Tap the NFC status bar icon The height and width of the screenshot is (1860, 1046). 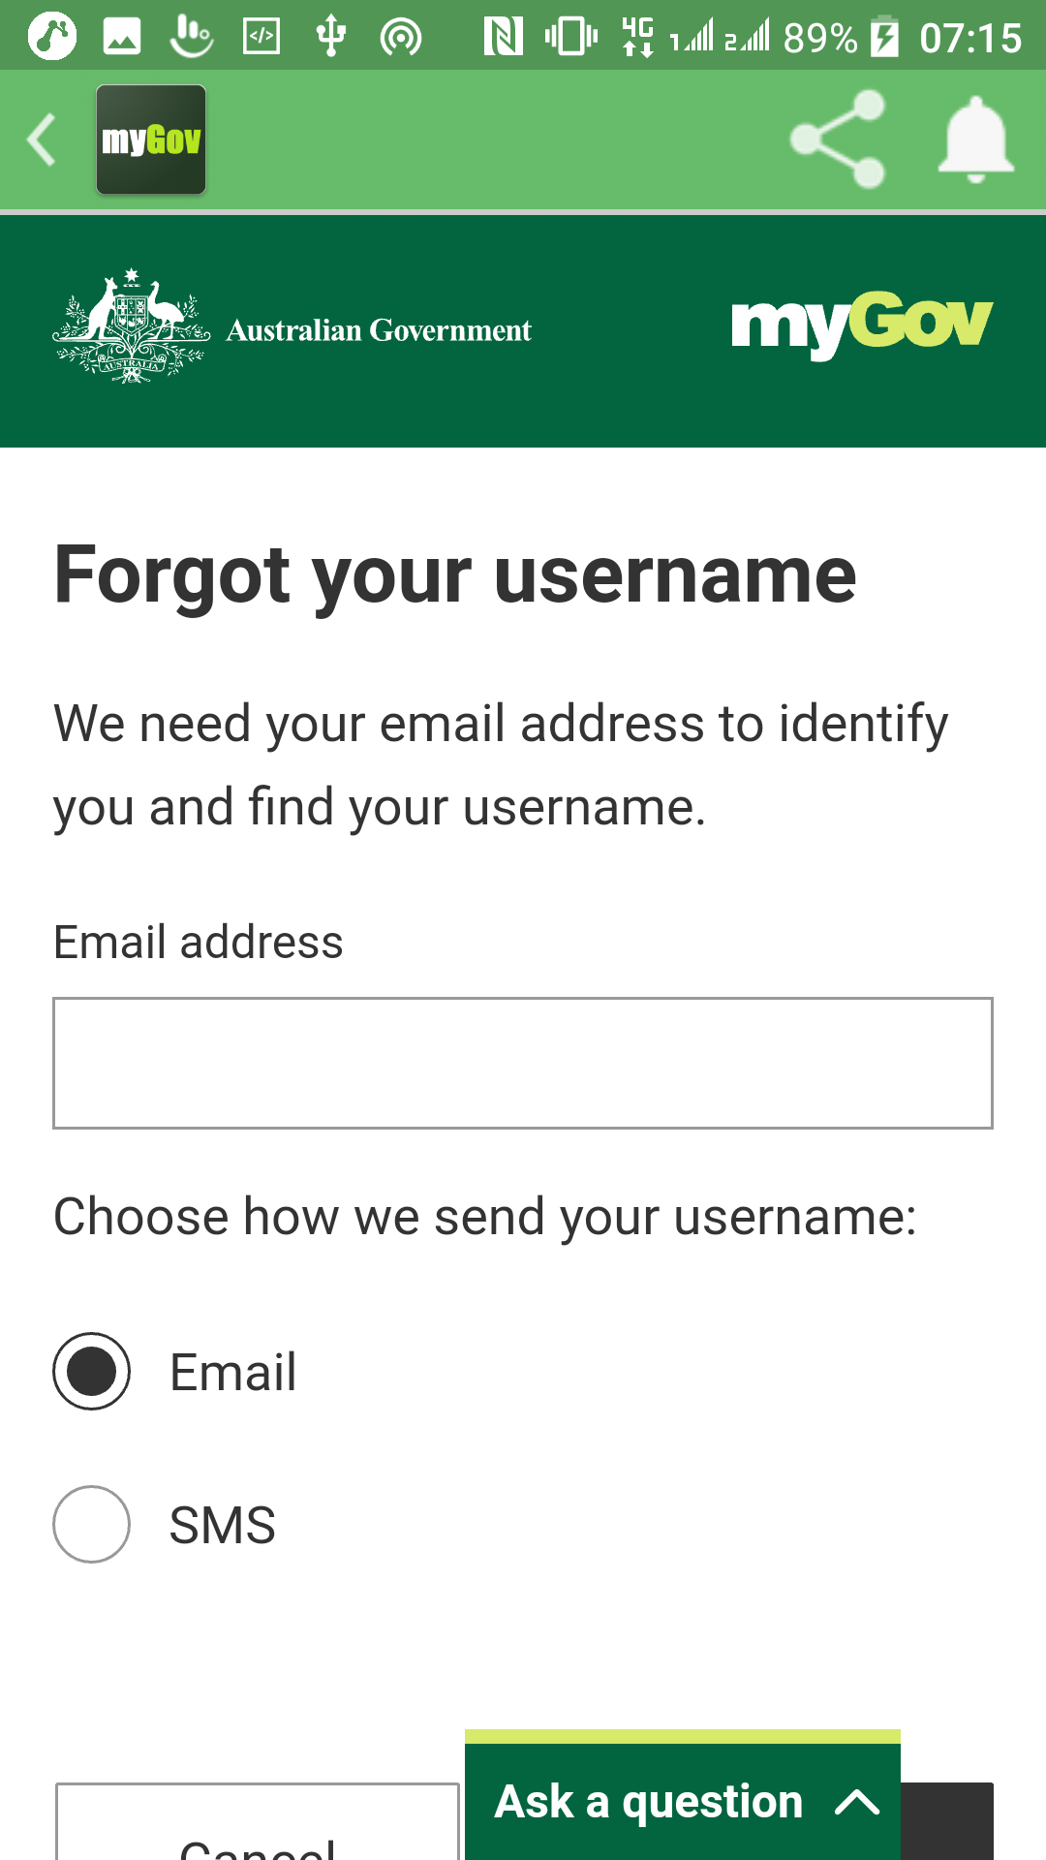coord(503,37)
